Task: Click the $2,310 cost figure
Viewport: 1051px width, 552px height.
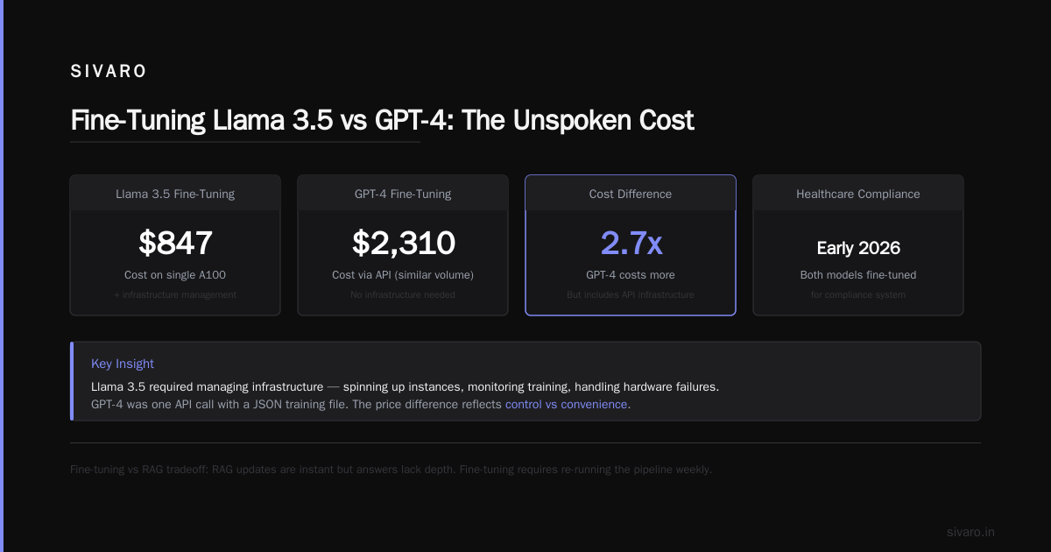Action: (403, 243)
